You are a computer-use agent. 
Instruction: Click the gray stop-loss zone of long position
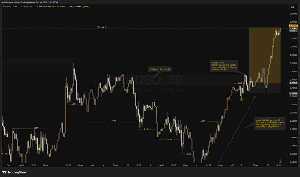tap(265, 88)
